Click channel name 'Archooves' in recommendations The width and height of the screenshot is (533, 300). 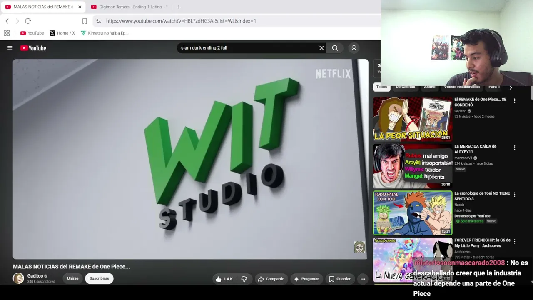[x=462, y=252]
